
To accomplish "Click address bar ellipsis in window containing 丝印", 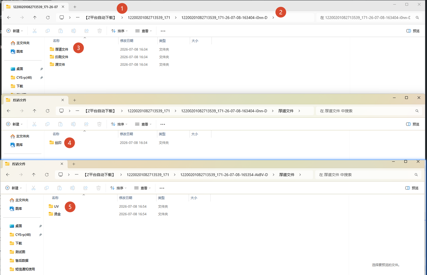I will click(77, 111).
